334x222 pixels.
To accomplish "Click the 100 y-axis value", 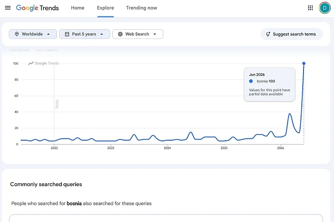I will (x=15, y=63).
